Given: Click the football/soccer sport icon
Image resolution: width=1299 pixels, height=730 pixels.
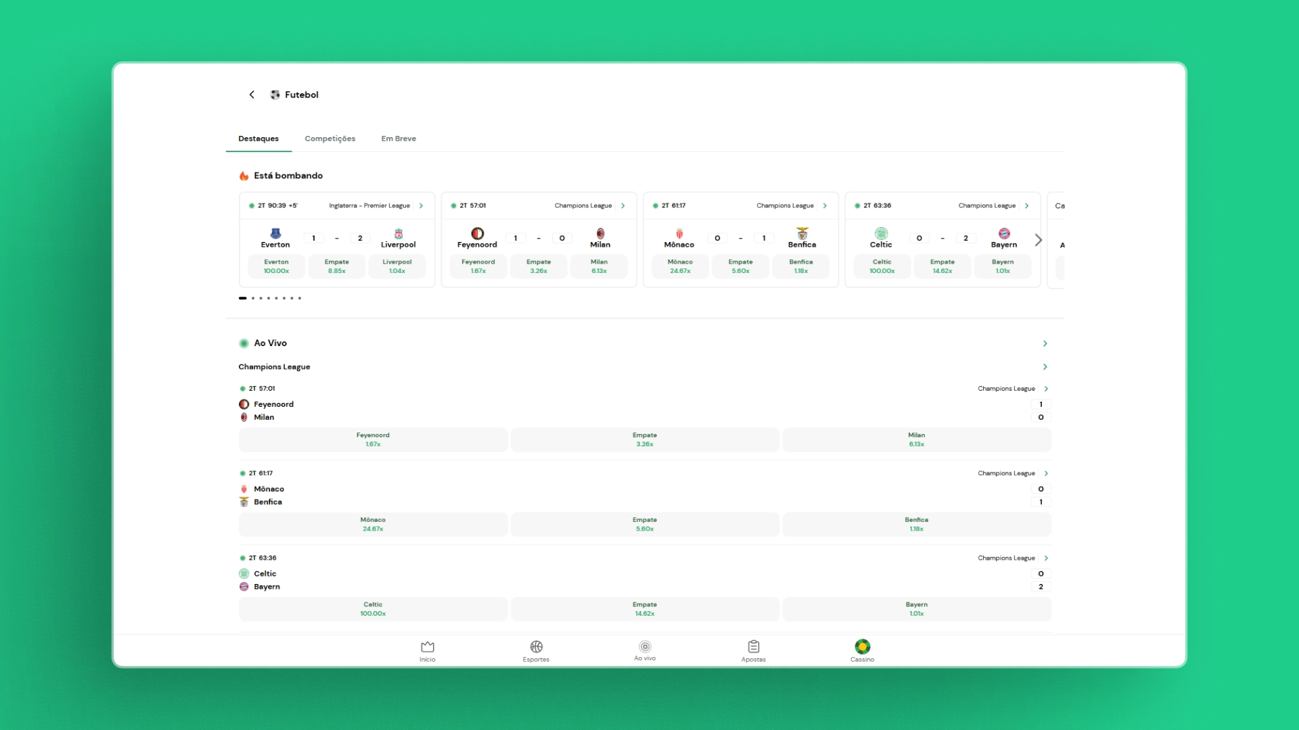Looking at the screenshot, I should [275, 95].
